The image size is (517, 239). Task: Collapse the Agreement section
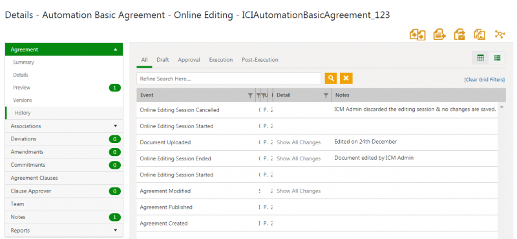coord(116,50)
